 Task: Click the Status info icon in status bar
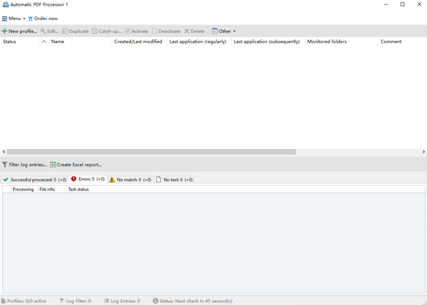(155, 301)
